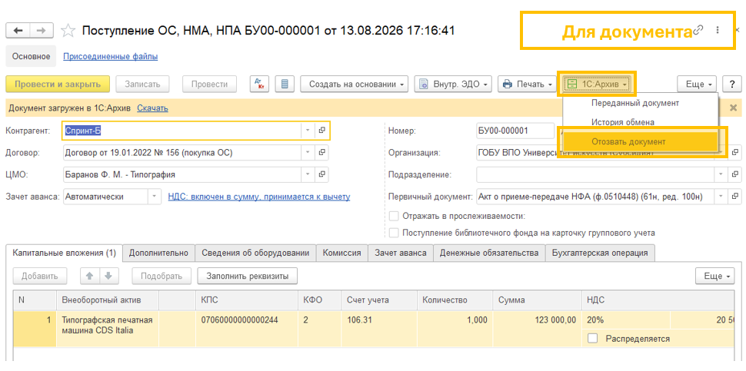Click Провести button

pyautogui.click(x=209, y=84)
